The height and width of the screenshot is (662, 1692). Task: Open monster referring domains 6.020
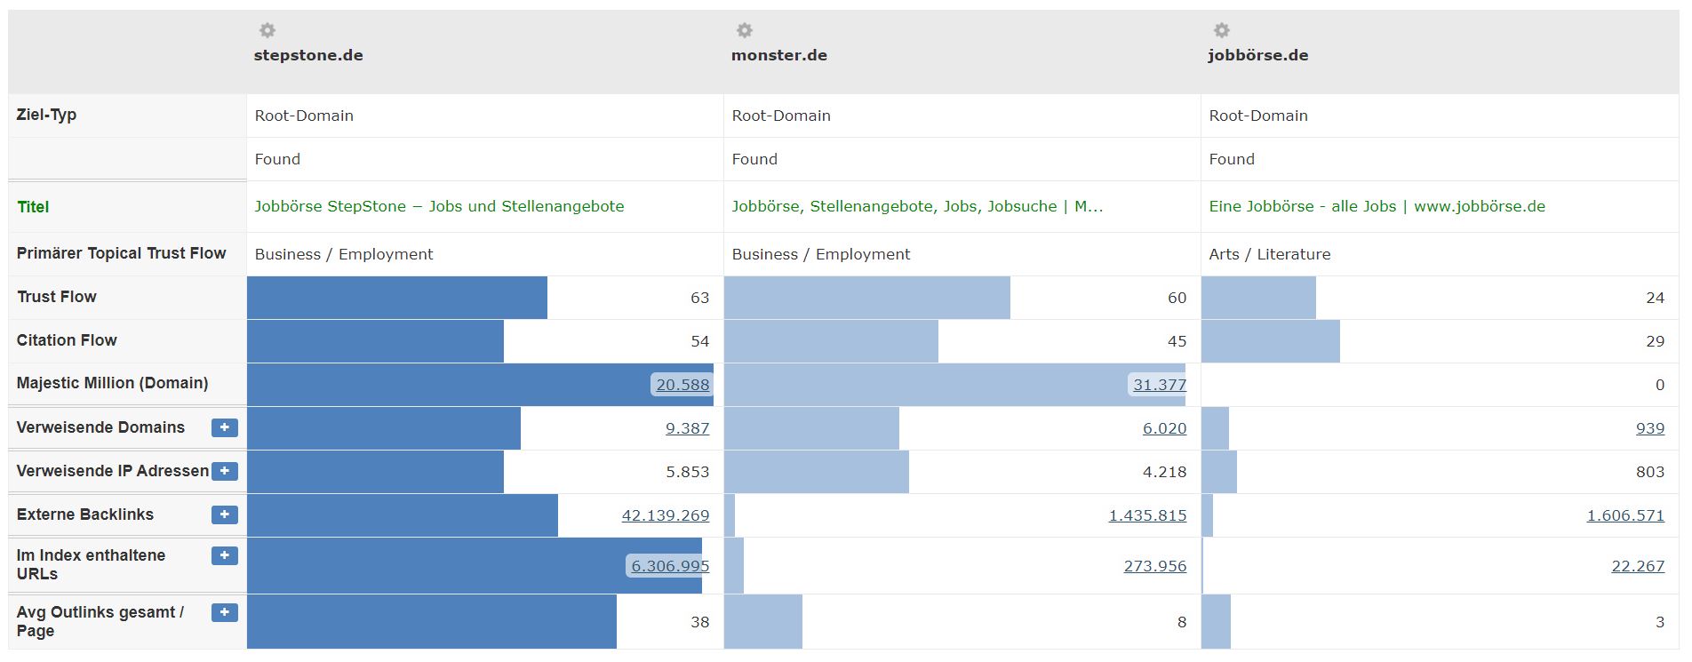pyautogui.click(x=1164, y=428)
